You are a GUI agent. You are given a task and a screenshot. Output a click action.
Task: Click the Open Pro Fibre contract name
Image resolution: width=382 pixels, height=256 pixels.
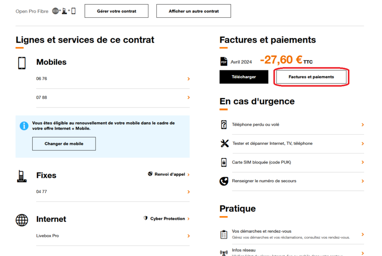[x=32, y=11]
